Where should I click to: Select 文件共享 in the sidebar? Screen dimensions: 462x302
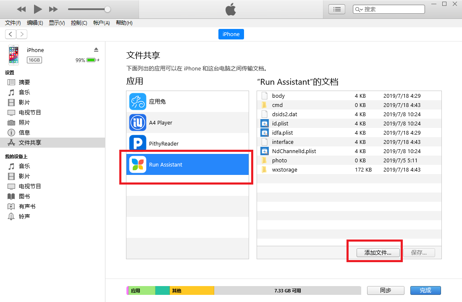(52, 143)
